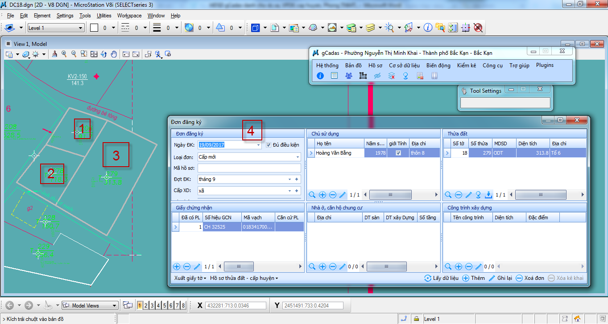
Task: Expand the Loại đơn combo box
Action: click(298, 157)
